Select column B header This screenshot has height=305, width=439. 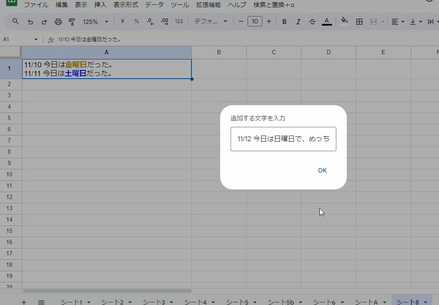tap(219, 52)
